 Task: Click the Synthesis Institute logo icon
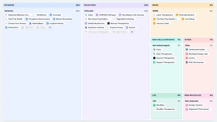coord(86,27)
